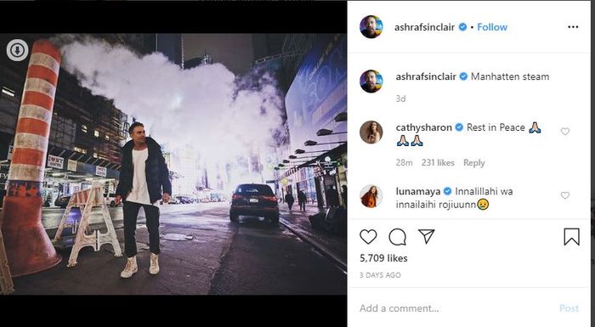Open the three-dot more options menu
The image size is (595, 327).
573,27
